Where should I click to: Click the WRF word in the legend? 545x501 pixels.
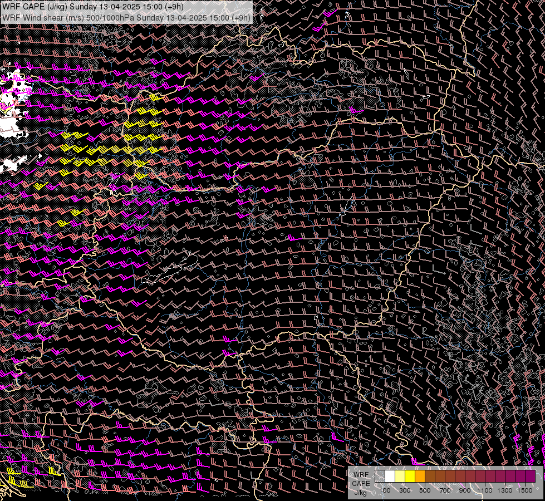coord(361,475)
